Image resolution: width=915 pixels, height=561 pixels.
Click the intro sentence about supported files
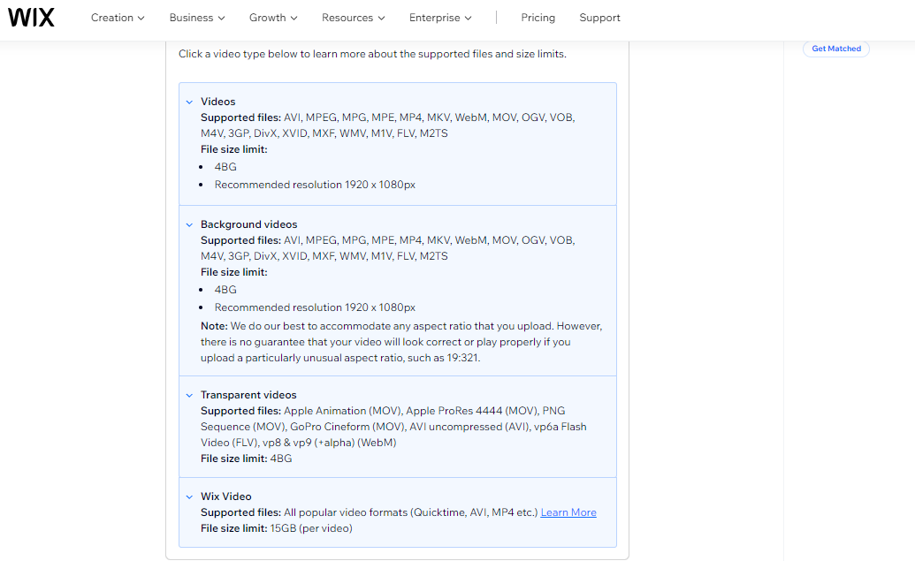point(372,54)
